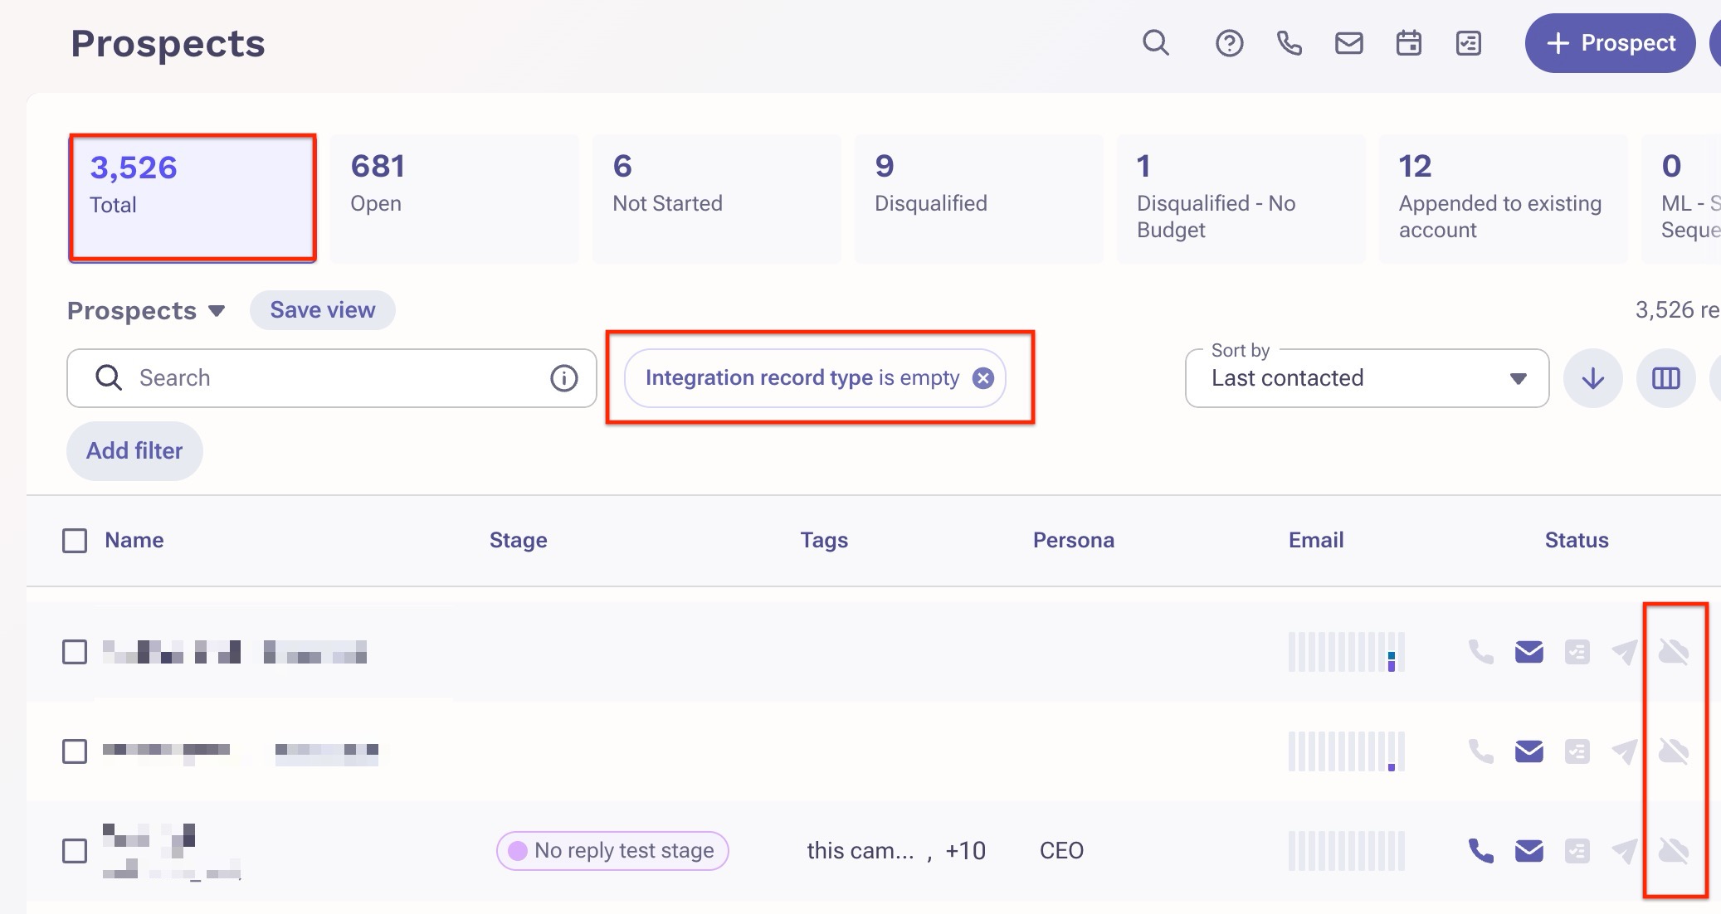Select the 9 Disqualified tab

[x=978, y=198]
